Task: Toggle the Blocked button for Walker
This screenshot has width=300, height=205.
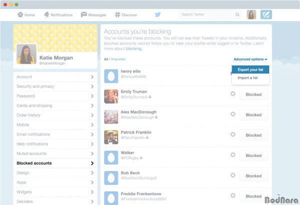Action: click(x=253, y=156)
